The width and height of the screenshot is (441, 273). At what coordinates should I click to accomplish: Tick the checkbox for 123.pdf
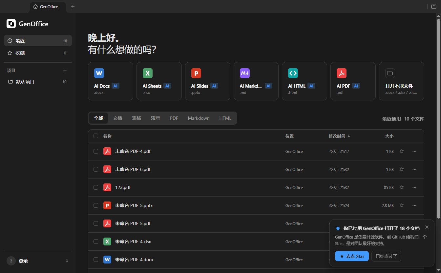click(x=96, y=187)
